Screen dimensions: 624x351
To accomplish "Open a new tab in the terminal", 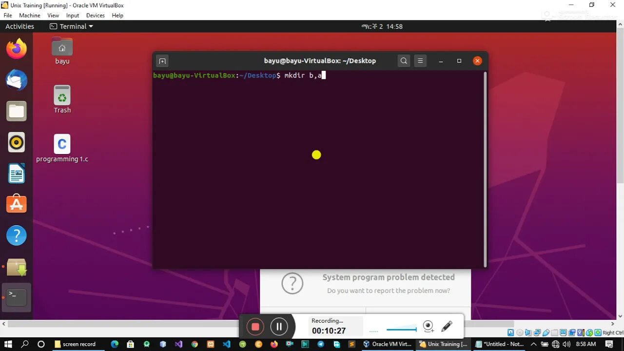I will pos(162,61).
